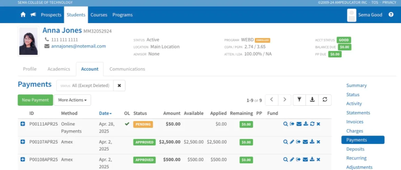Screen dimensions: 401x170
Task: Open annajones@notemail.com email link
Action: click(79, 46)
